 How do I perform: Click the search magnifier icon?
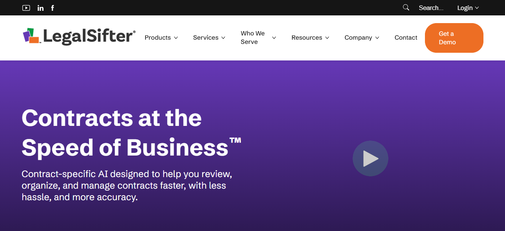click(406, 7)
